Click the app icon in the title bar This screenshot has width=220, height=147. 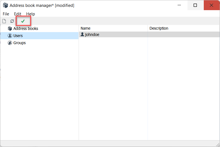tap(5, 5)
